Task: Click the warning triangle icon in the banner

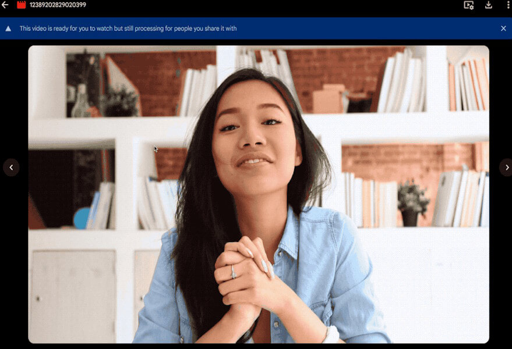Action: [9, 29]
